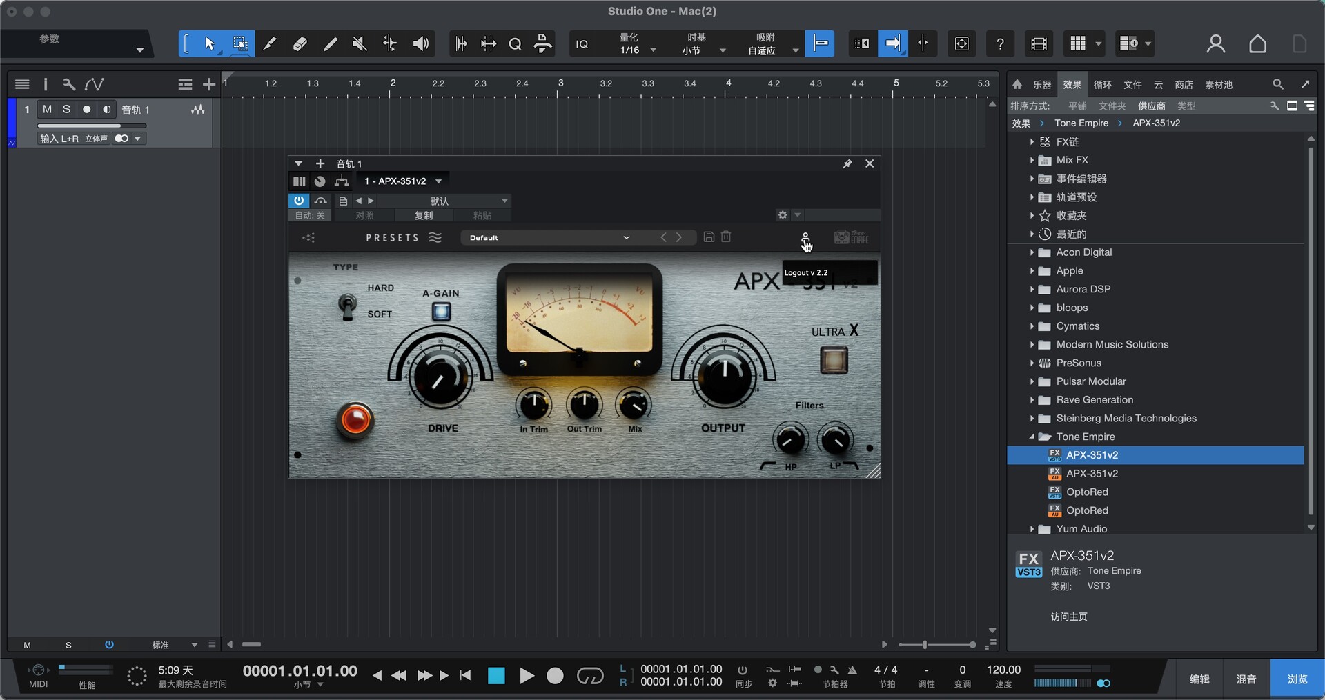Switch to the 素材池 browser tab
The height and width of the screenshot is (700, 1325).
tap(1218, 84)
